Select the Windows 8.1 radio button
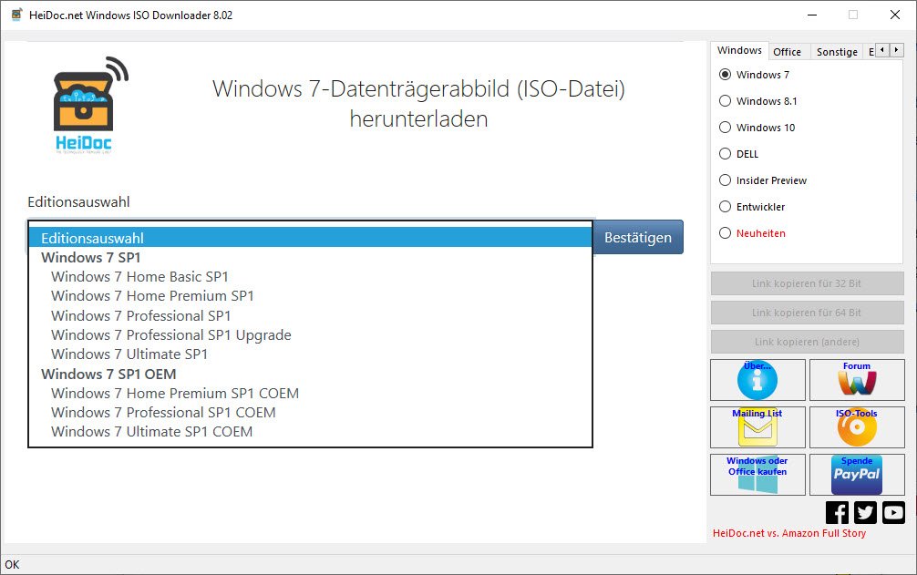 tap(725, 100)
